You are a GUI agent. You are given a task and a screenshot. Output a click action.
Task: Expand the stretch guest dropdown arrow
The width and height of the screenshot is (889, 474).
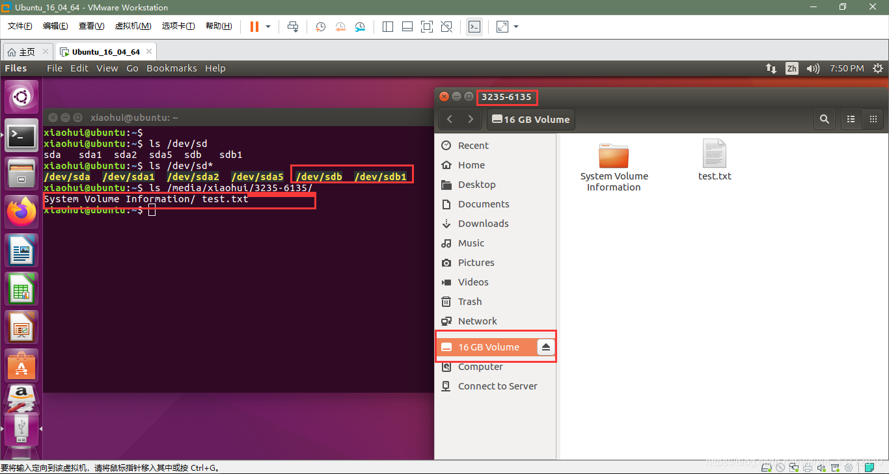[x=516, y=27]
